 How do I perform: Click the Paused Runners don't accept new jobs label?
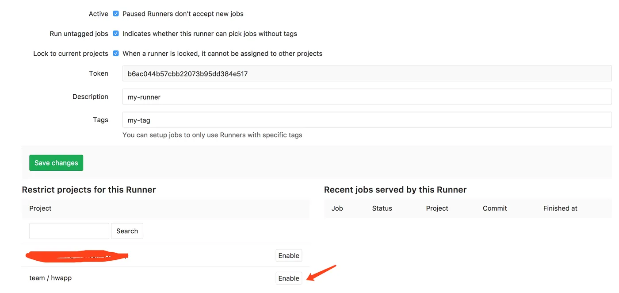[x=183, y=14]
